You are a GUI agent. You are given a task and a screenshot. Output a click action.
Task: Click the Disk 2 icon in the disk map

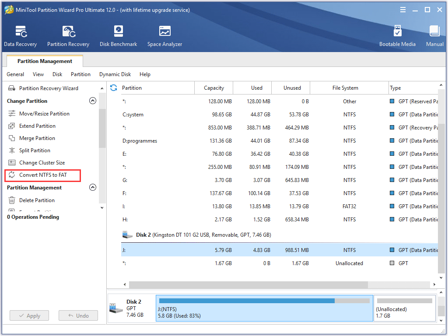pyautogui.click(x=116, y=308)
